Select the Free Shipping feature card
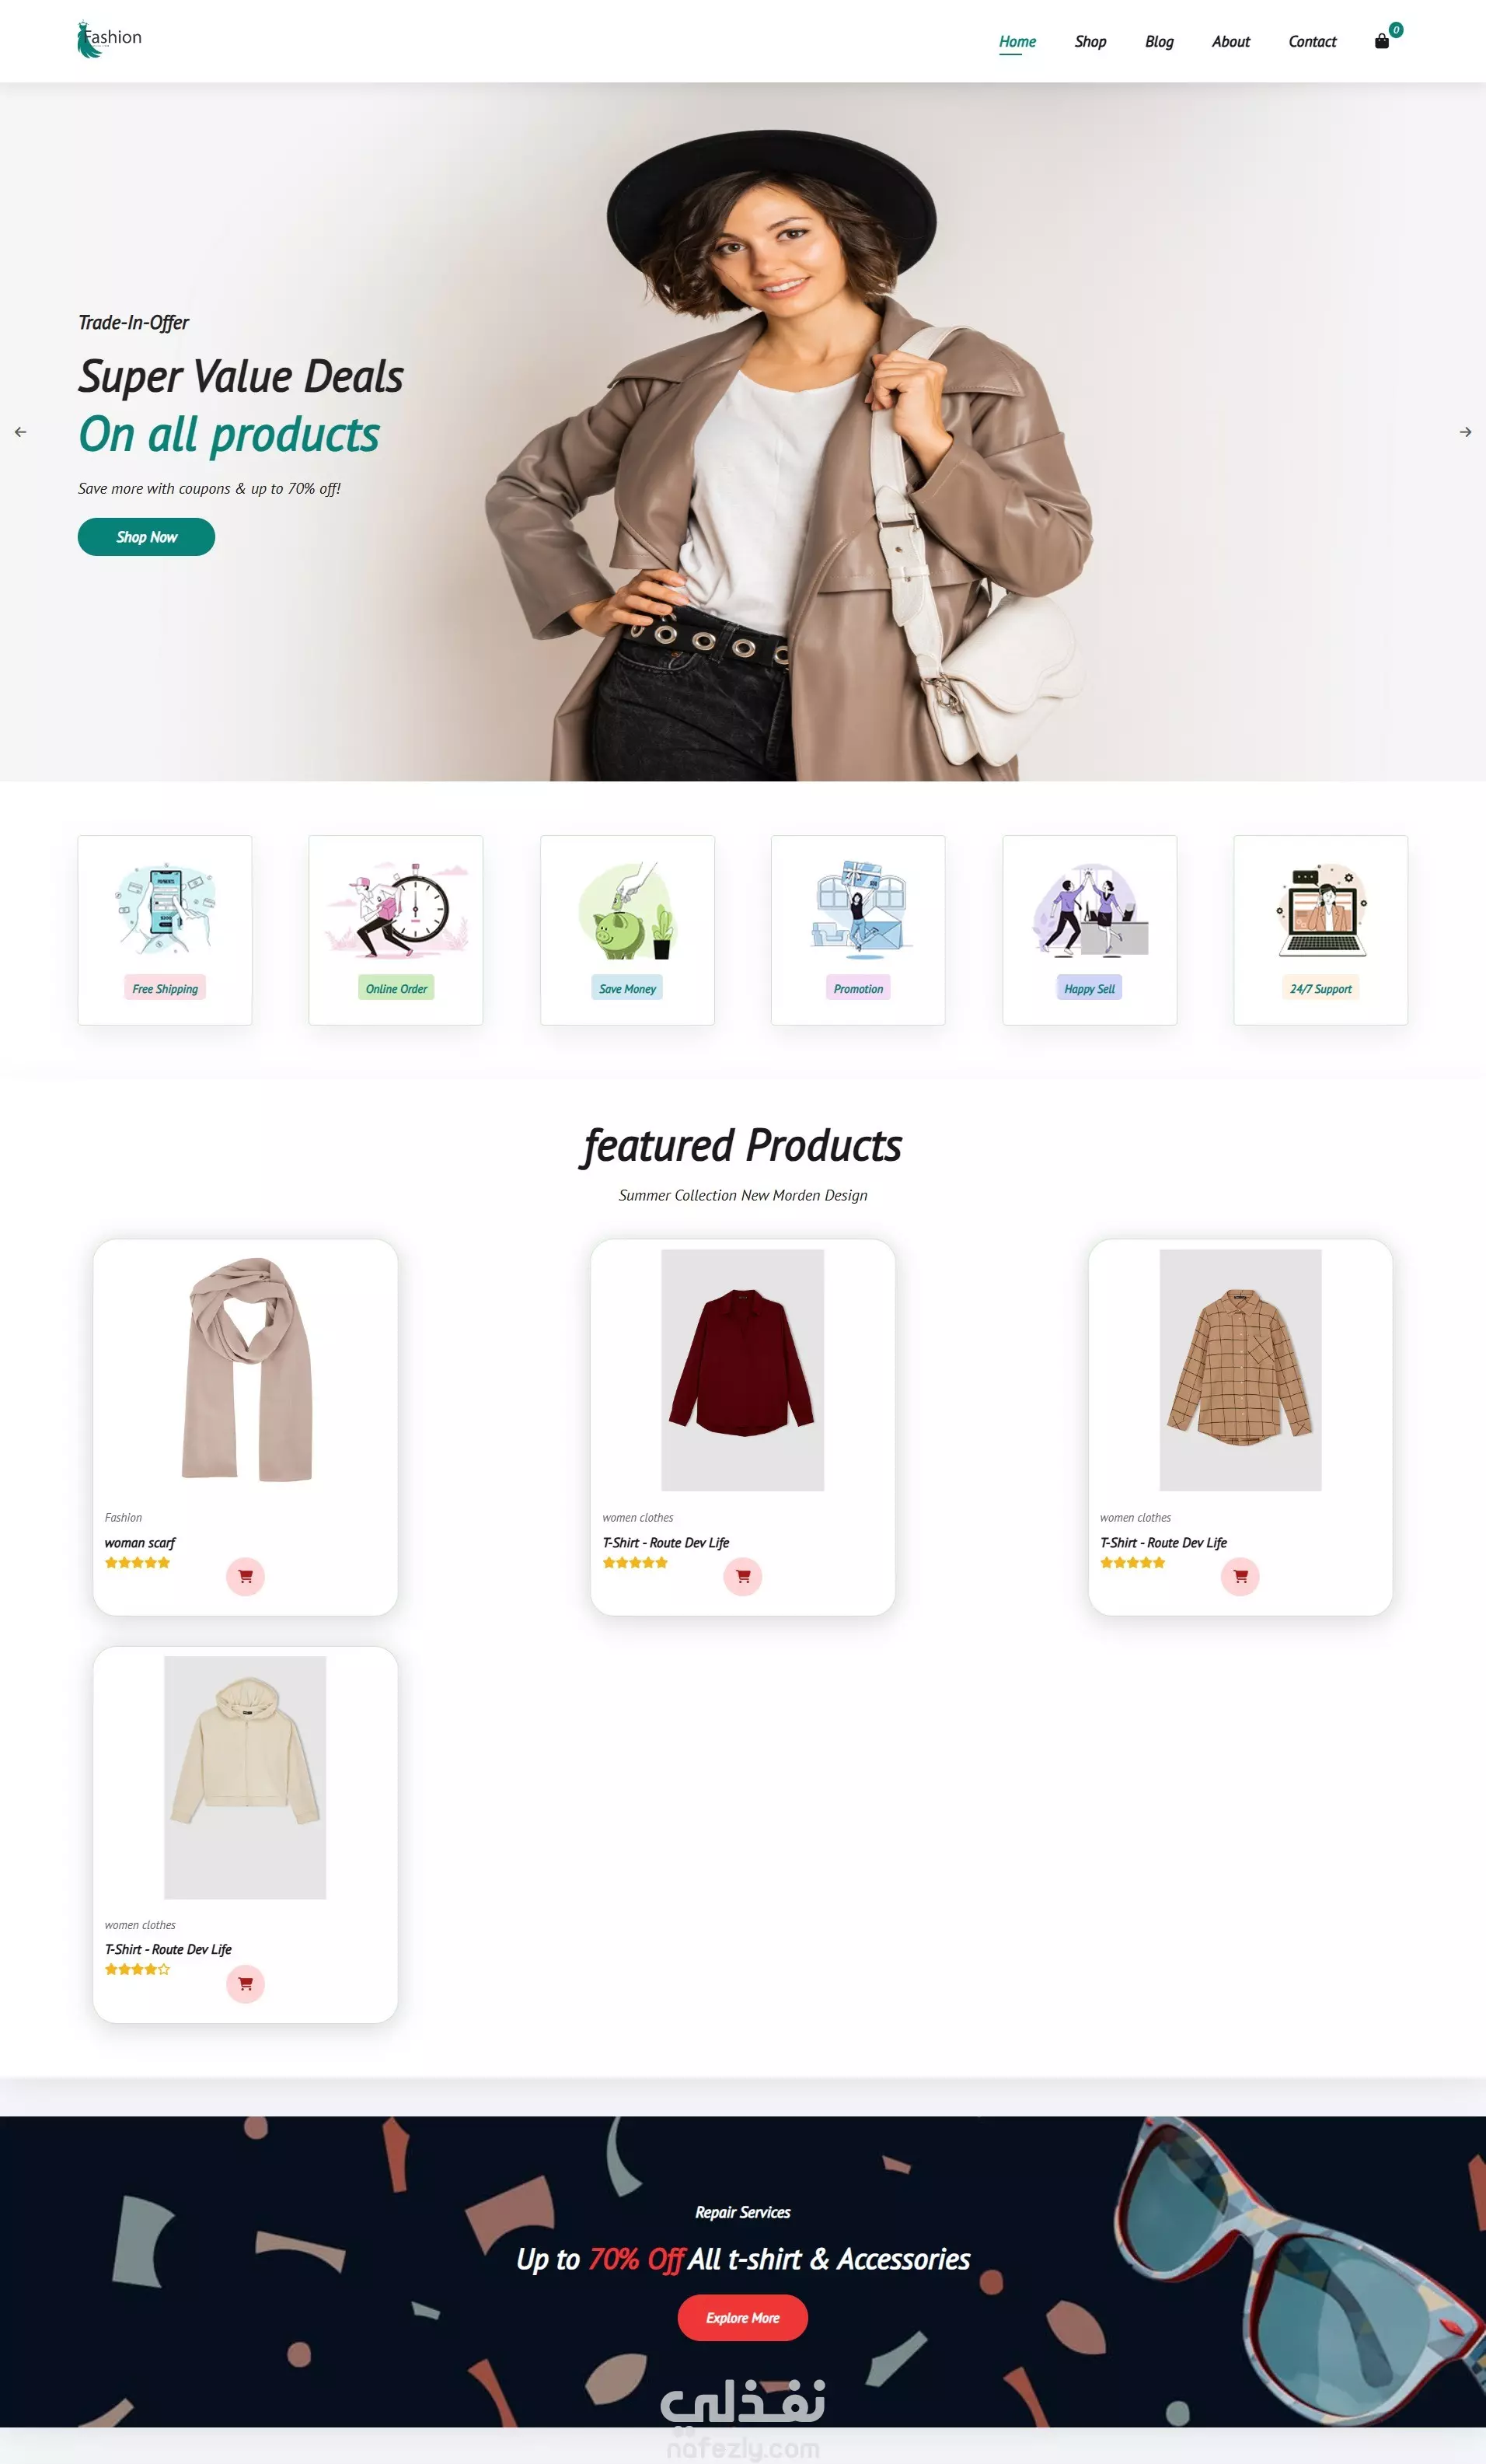This screenshot has width=1486, height=2464. tap(165, 930)
